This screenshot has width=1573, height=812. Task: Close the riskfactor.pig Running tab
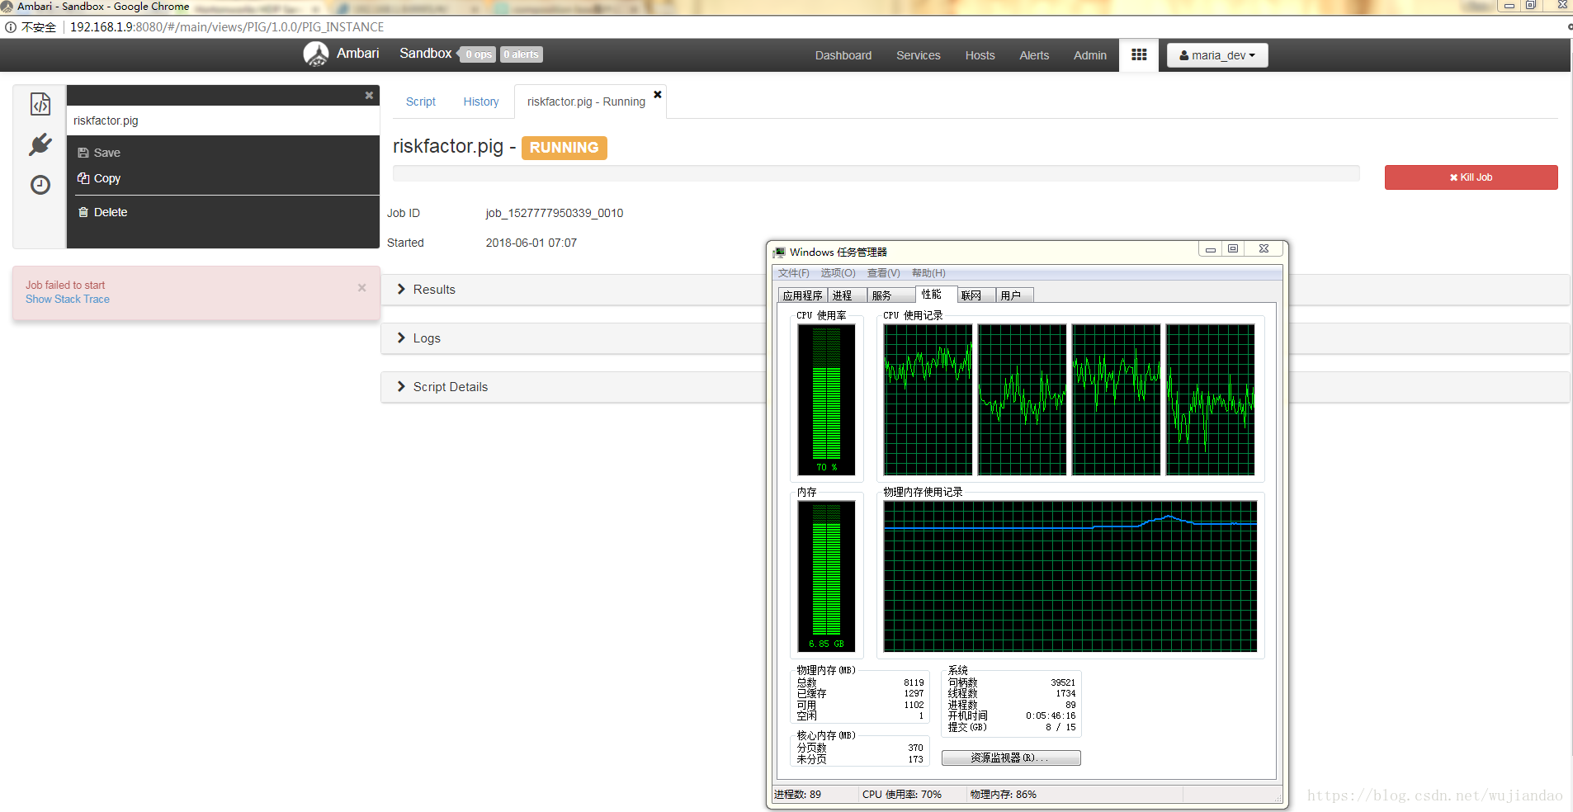coord(658,94)
